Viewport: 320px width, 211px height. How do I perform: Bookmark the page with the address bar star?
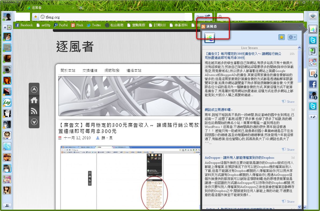(x=36, y=17)
